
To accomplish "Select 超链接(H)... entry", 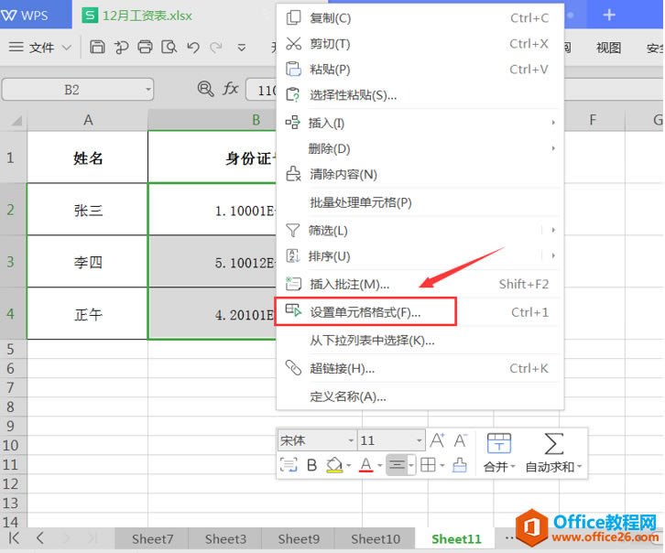I will point(420,368).
